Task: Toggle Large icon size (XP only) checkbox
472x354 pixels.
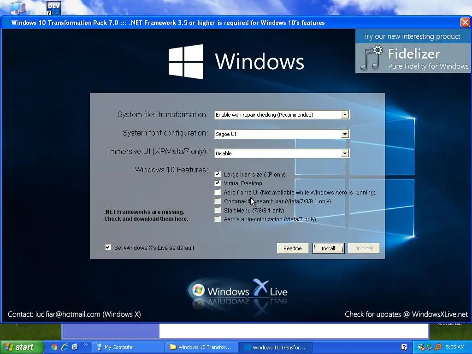Action: pyautogui.click(x=218, y=174)
